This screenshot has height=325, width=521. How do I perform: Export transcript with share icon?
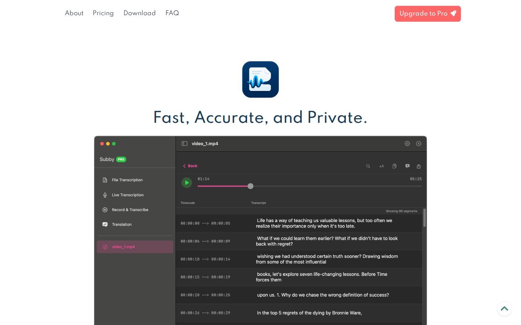pyautogui.click(x=419, y=166)
